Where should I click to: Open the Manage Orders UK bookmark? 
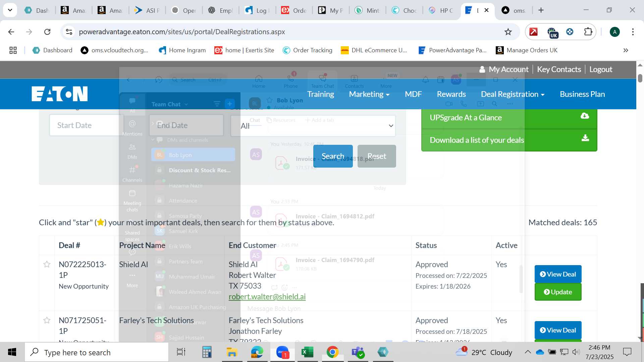tap(527, 50)
